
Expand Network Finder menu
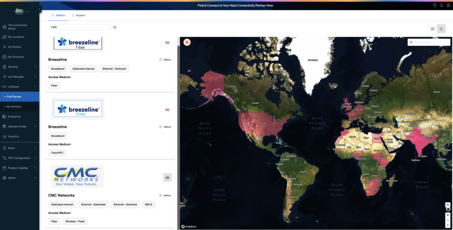(20, 126)
